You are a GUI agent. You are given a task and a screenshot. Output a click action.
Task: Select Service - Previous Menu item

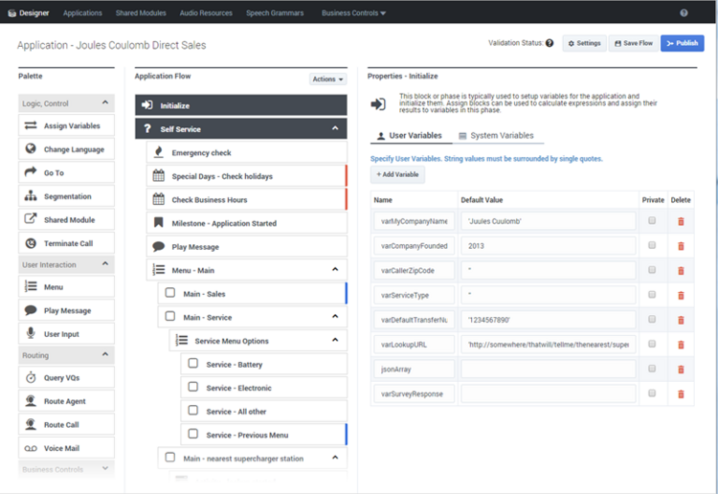(x=264, y=435)
